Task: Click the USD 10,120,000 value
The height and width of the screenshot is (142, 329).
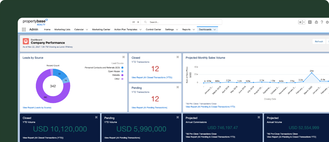Action: coord(60,129)
